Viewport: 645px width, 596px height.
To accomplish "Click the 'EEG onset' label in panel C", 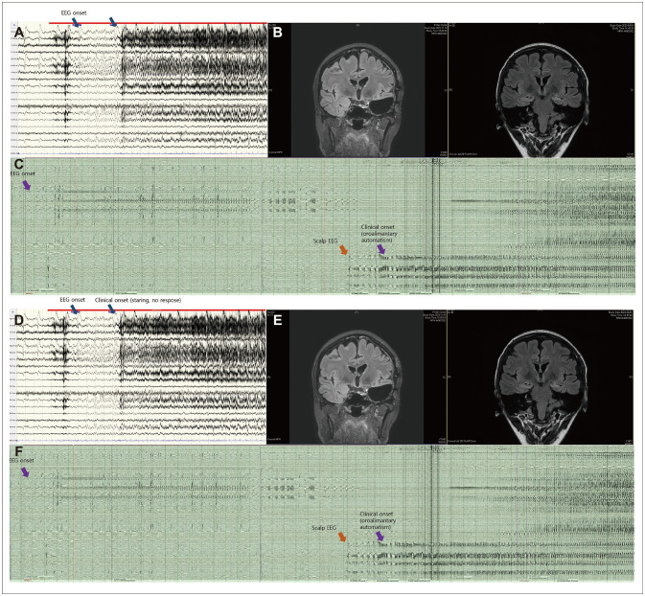I will pos(23,173).
